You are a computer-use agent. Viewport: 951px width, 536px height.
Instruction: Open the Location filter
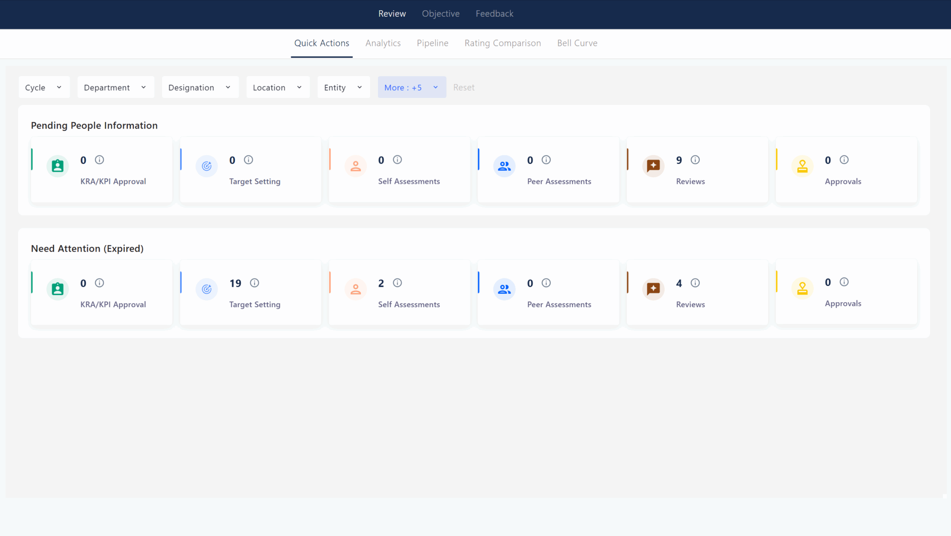[x=277, y=87]
